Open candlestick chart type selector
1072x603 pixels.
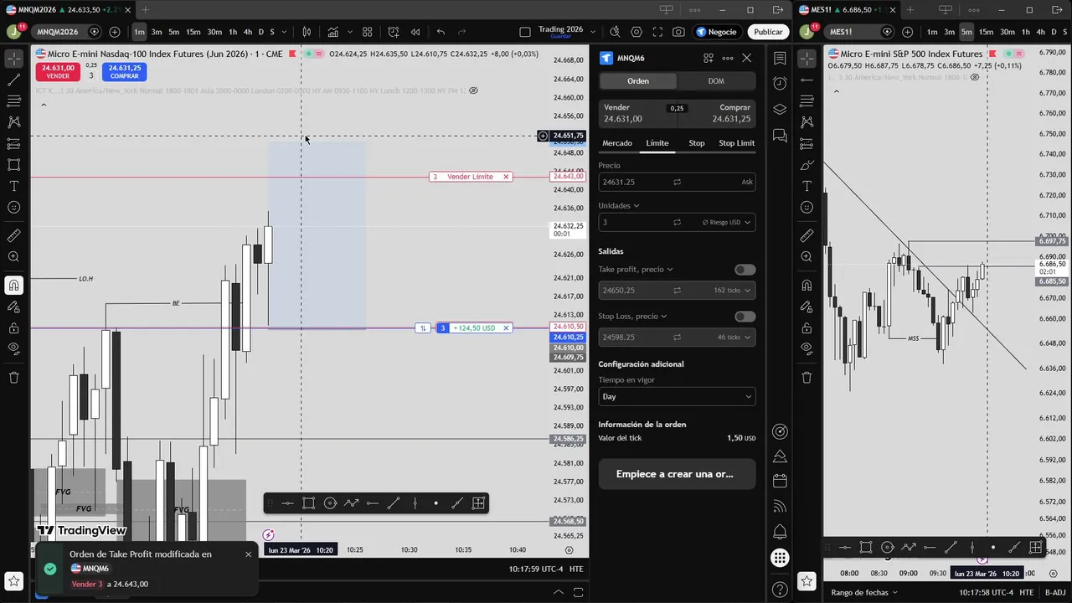[307, 32]
